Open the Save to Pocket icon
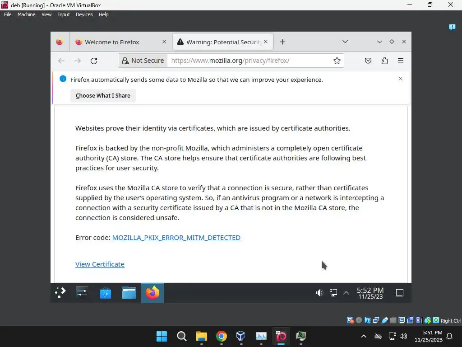 coord(368,61)
